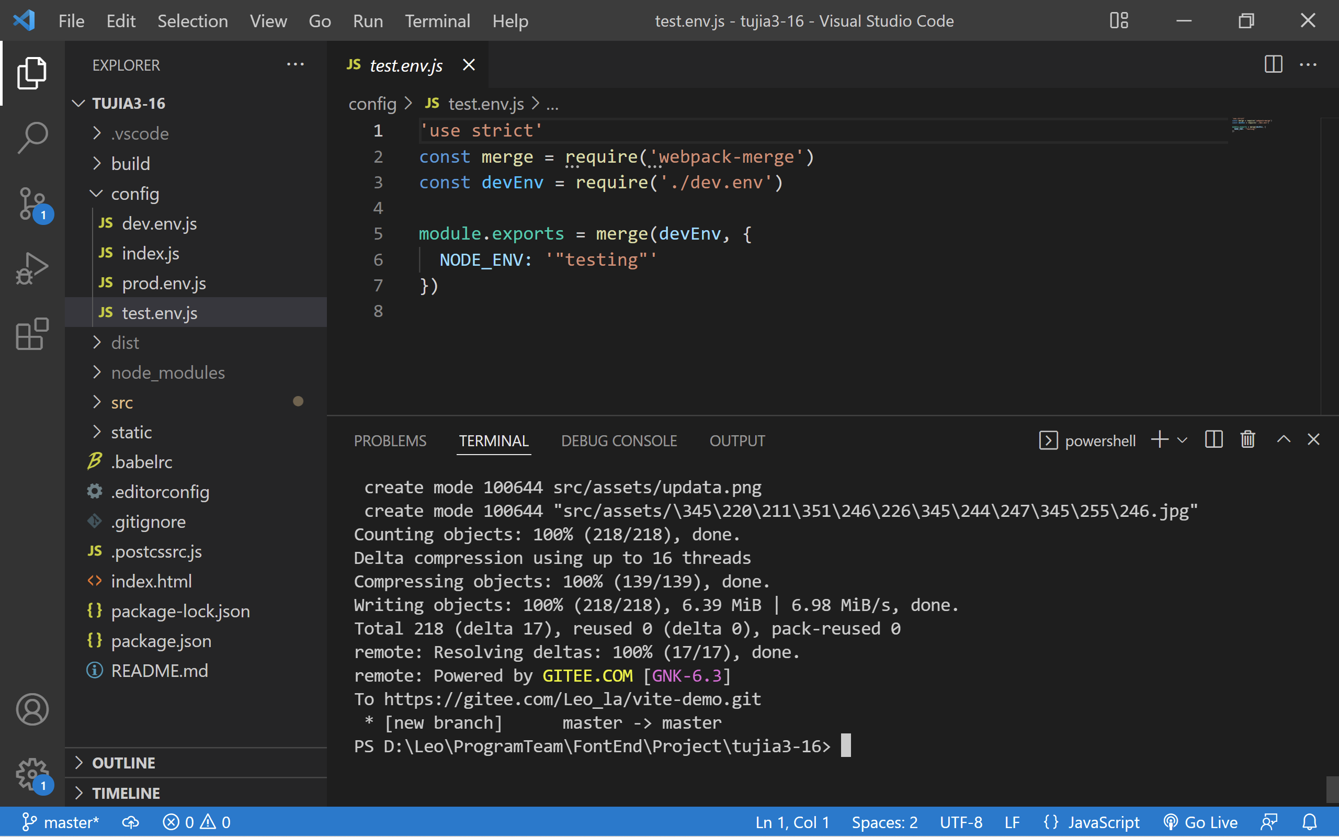Screen dimensions: 1339x837
Task: Open the Terminal menu
Action: [437, 21]
